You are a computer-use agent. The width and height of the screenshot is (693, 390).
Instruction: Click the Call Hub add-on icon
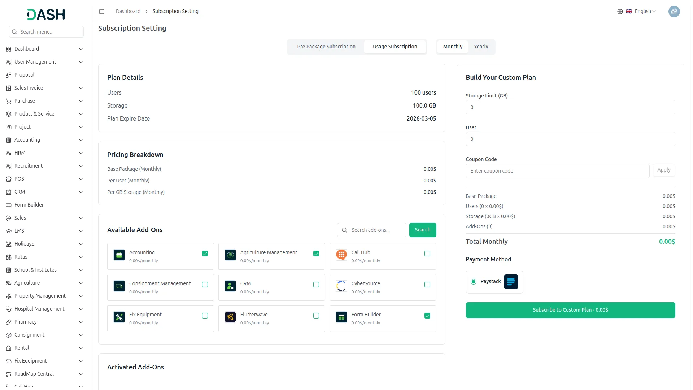pyautogui.click(x=341, y=255)
